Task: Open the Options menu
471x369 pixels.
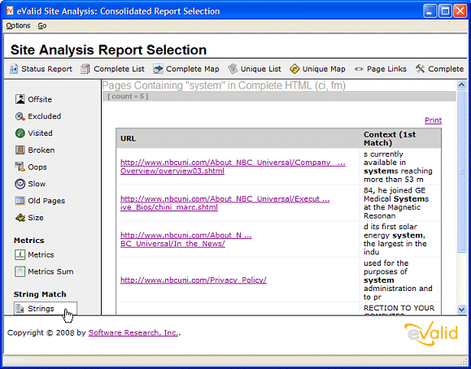Action: point(19,26)
